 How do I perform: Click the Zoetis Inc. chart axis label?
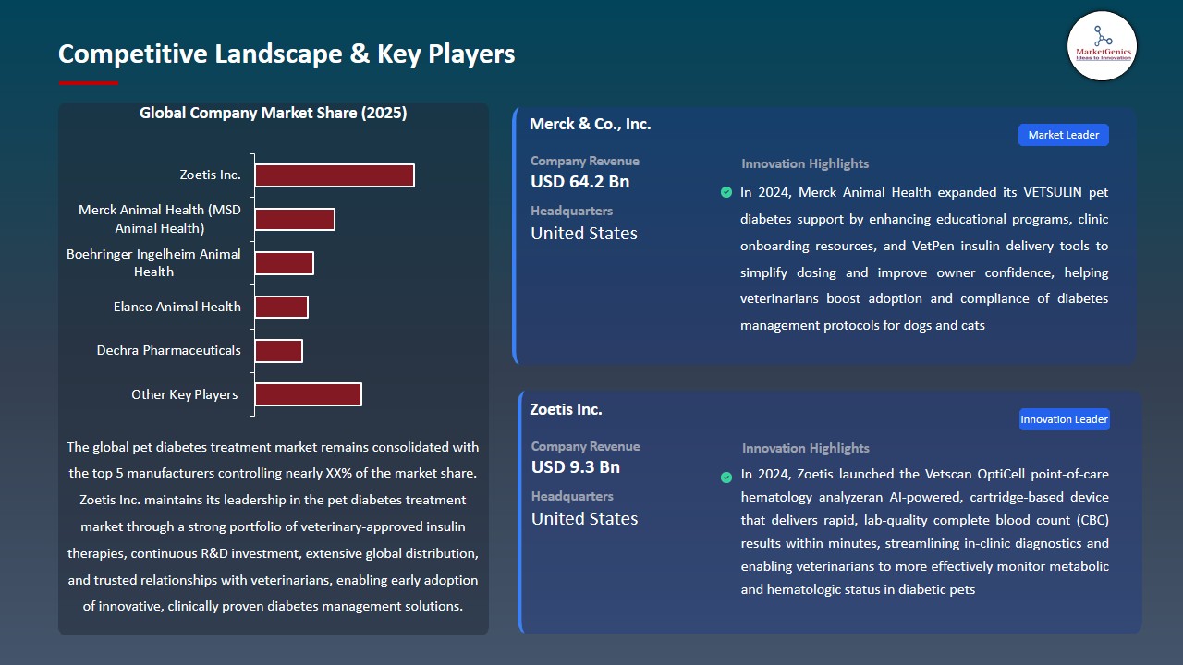pyautogui.click(x=211, y=175)
